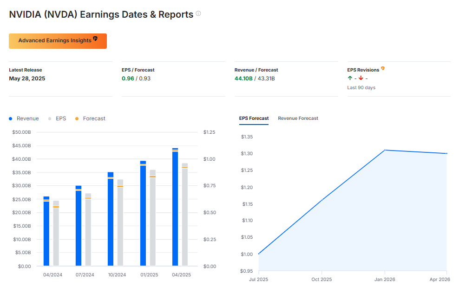Select the 04/2025 gray EPS bar
459x288 pixels.
pos(185,215)
